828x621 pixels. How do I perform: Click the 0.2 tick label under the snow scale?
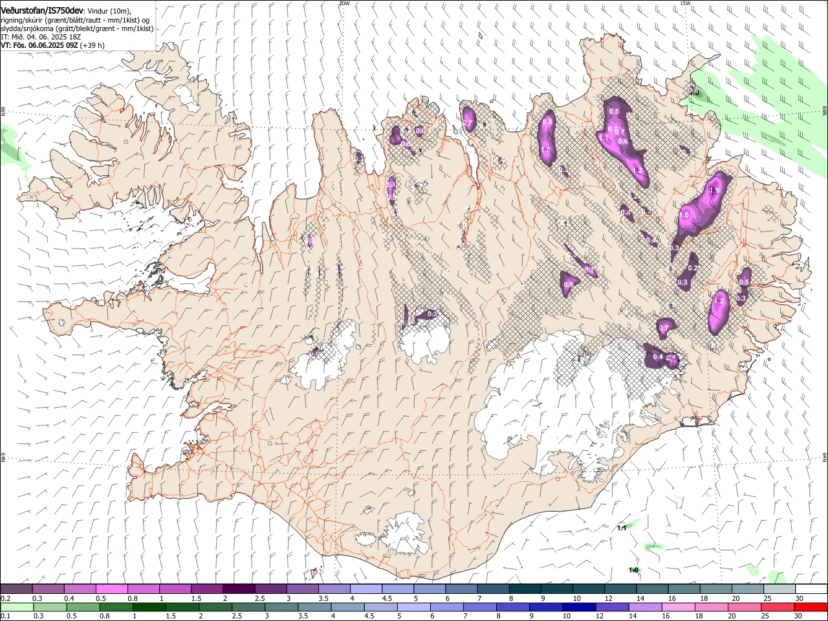(x=5, y=598)
